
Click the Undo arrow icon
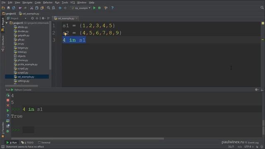coord(20,8)
